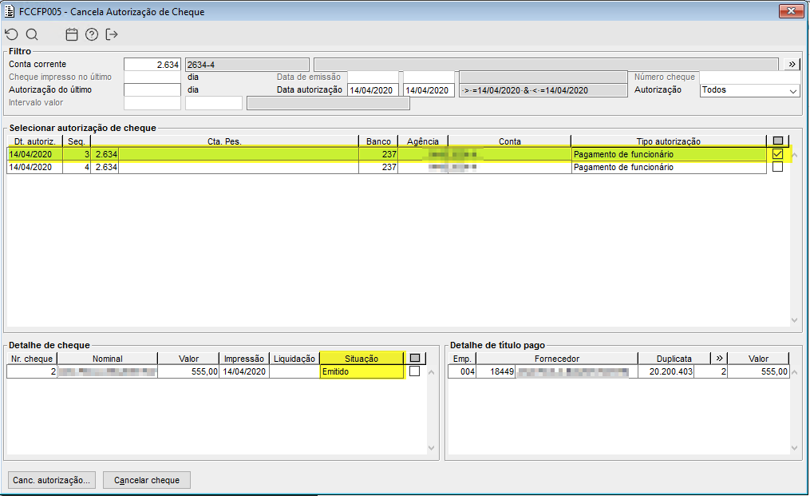810x496 pixels.
Task: Click the Cancelar cheque button
Action: [147, 480]
